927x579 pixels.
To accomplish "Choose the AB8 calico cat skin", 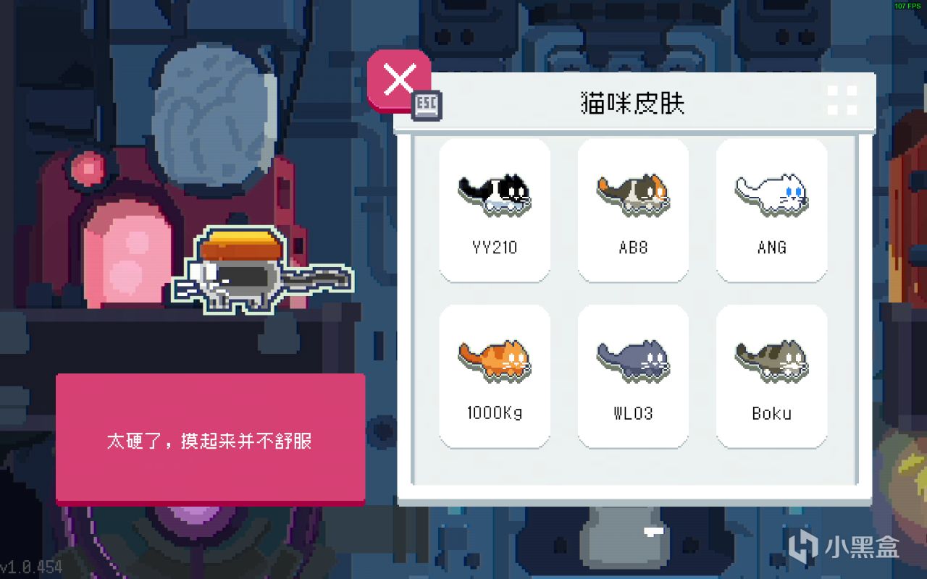I will pyautogui.click(x=633, y=211).
